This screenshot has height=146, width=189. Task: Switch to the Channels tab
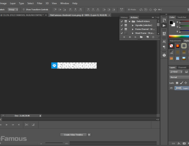click(x=182, y=67)
